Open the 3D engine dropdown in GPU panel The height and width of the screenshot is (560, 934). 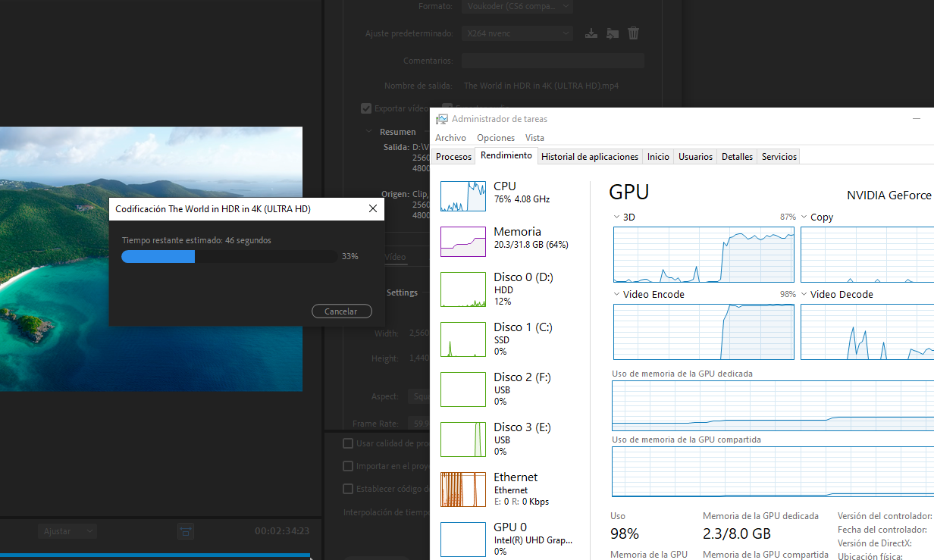(x=618, y=217)
